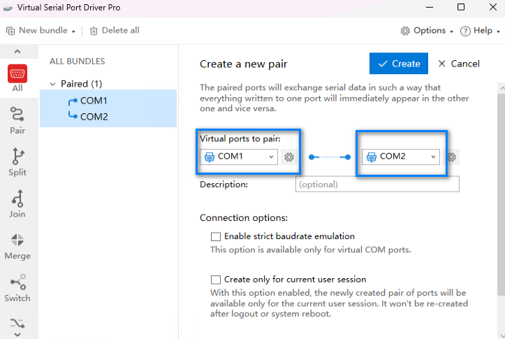The height and width of the screenshot is (339, 505).
Task: Open settings gear next to COM1
Action: click(x=289, y=157)
